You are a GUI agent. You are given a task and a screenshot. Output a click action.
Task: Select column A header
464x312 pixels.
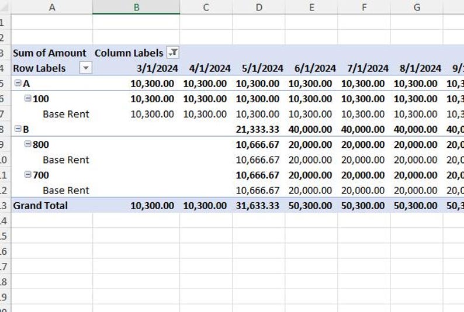point(52,7)
